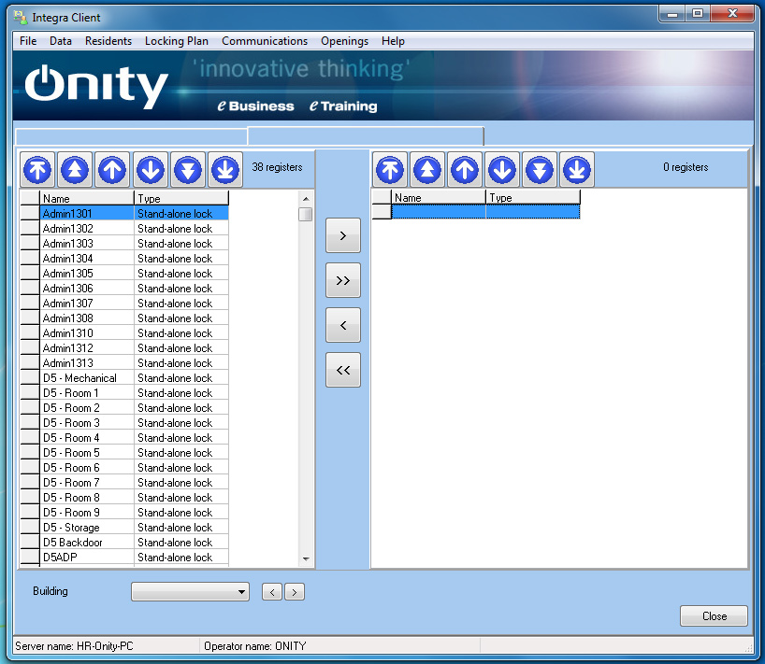Move all items right with >> button

tap(342, 281)
